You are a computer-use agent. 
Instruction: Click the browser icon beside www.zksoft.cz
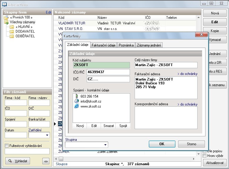pyautogui.click(x=76, y=106)
